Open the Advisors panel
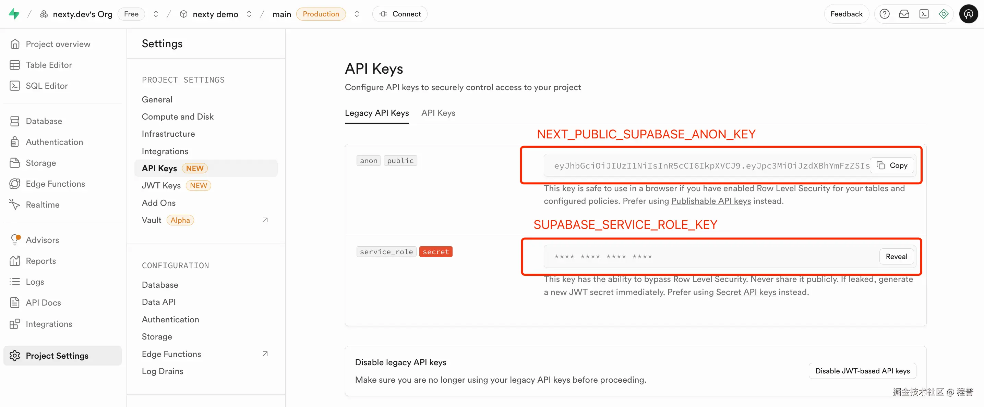The height and width of the screenshot is (407, 984). coord(42,239)
